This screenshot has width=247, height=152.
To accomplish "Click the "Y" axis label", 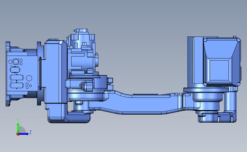I will [18, 120].
